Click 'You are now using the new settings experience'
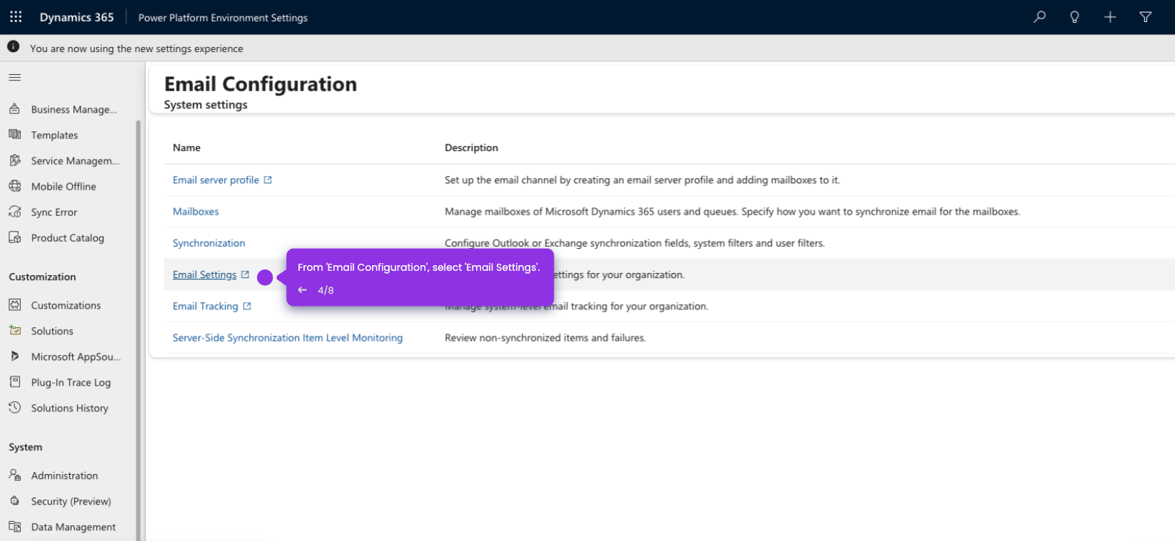1175x541 pixels. click(x=136, y=48)
